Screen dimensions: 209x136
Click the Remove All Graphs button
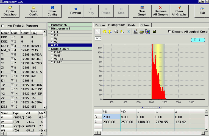pos(161,11)
